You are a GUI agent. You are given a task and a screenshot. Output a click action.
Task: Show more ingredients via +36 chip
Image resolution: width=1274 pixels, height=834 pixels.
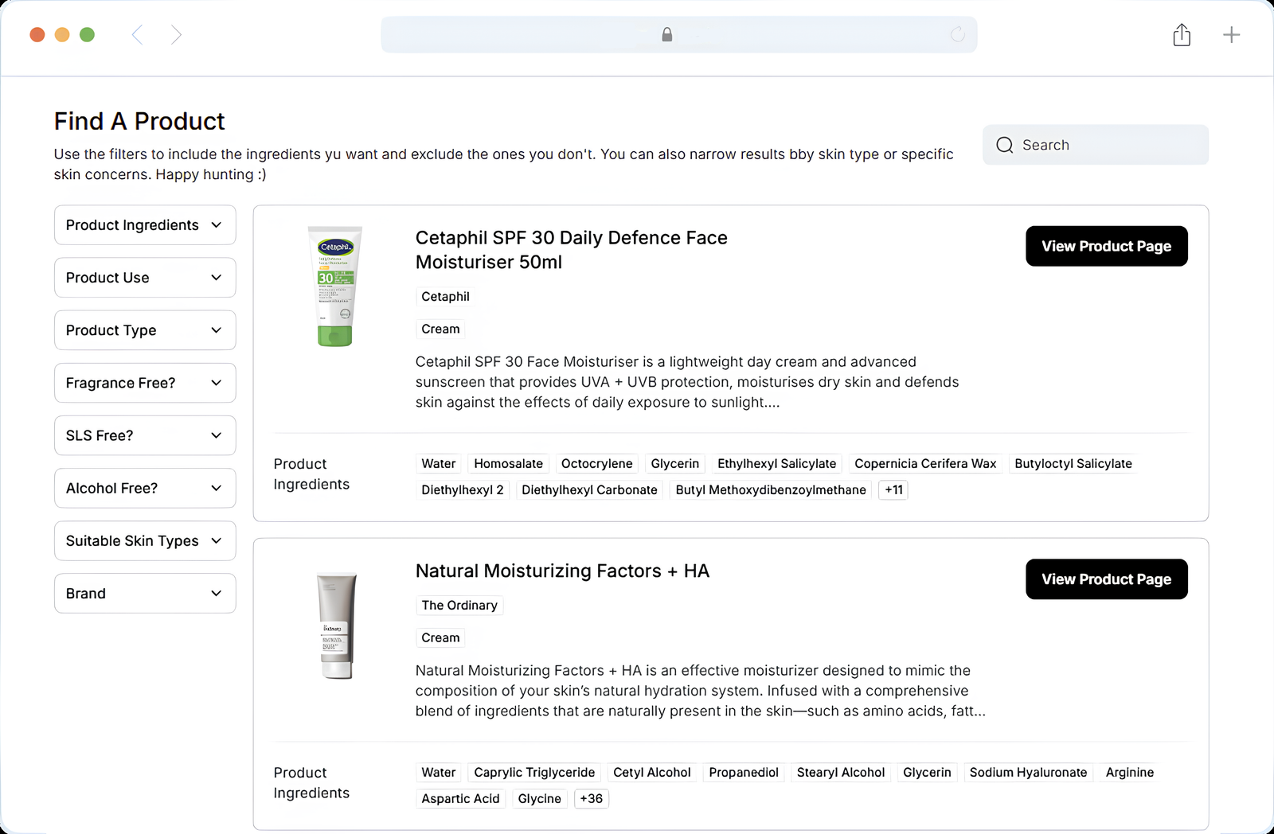coord(592,799)
